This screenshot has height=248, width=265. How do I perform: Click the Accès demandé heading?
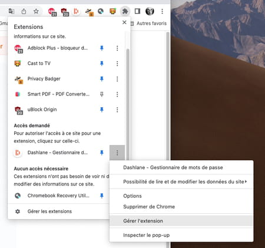pos(32,125)
